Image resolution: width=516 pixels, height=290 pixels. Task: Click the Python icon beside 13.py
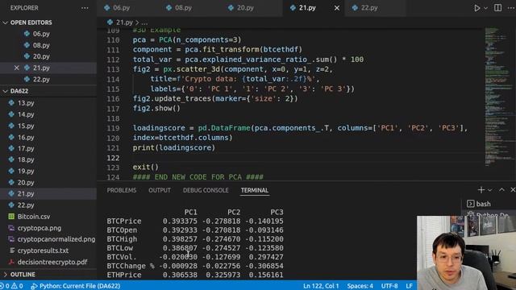tap(11, 103)
